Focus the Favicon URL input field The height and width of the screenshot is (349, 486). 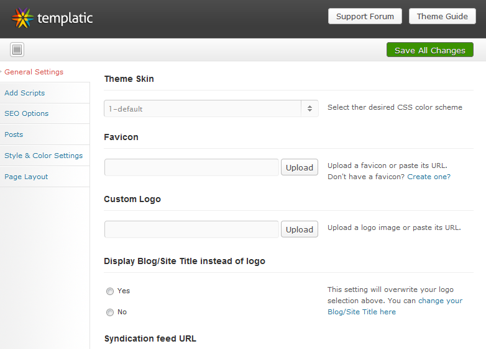pyautogui.click(x=191, y=167)
